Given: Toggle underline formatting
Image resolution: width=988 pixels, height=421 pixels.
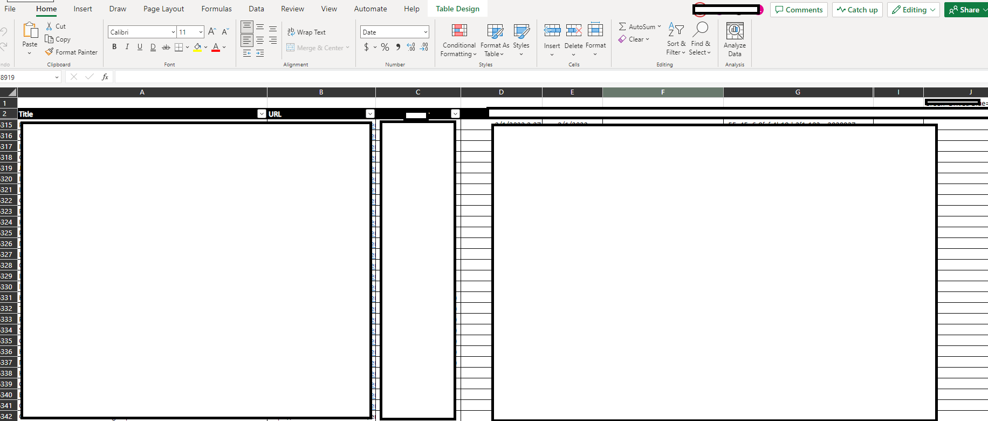Looking at the screenshot, I should (140, 47).
